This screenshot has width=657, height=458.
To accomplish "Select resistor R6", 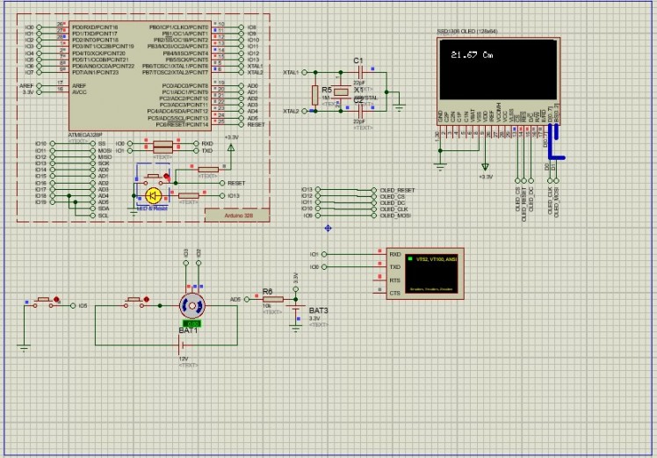I will coord(273,299).
